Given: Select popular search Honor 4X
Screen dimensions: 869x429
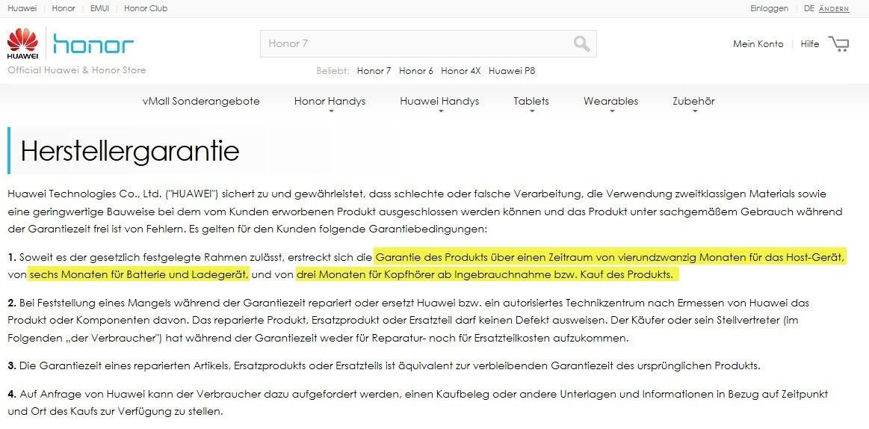Looking at the screenshot, I should pos(460,71).
